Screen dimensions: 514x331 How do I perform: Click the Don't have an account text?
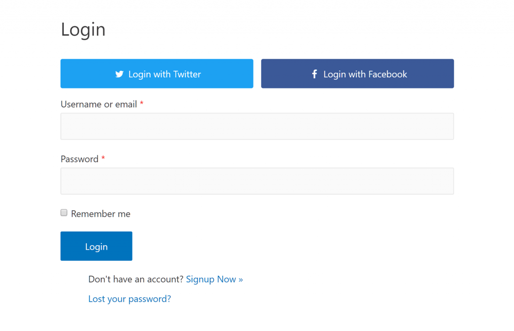(136, 279)
